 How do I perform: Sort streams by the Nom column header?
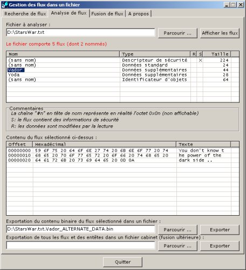tap(63, 54)
